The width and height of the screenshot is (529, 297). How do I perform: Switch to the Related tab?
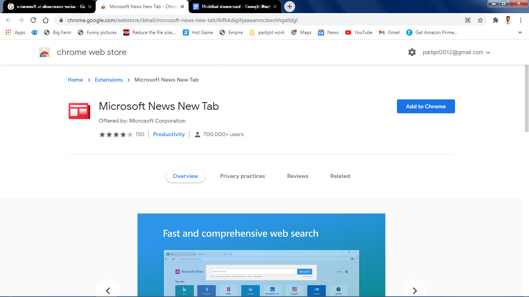pyautogui.click(x=340, y=176)
